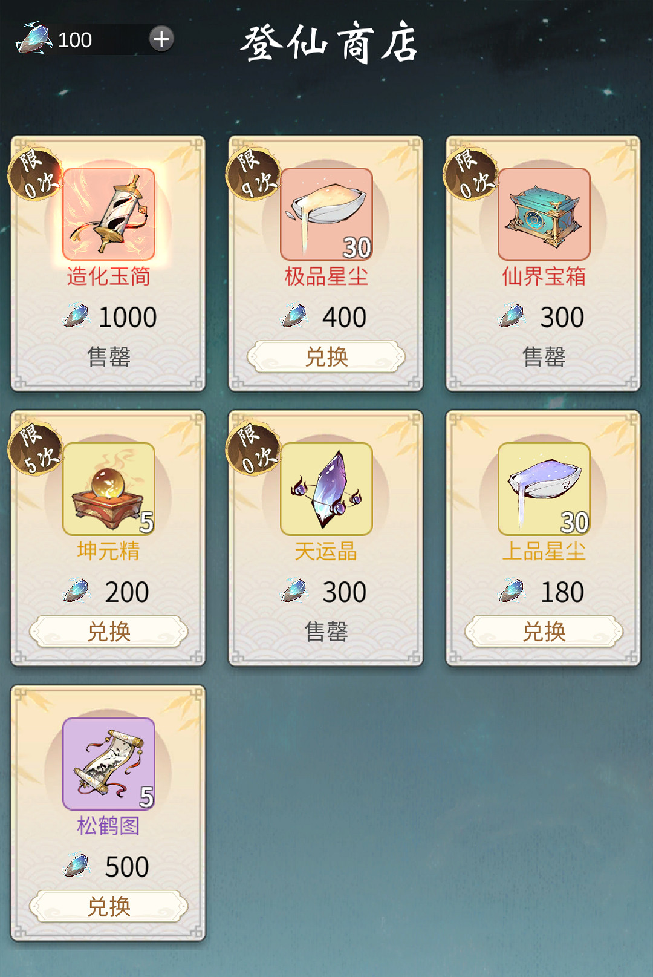Tap the 限5次 limit badge on 坤元精
Viewport: 653px width, 977px height.
click(35, 448)
